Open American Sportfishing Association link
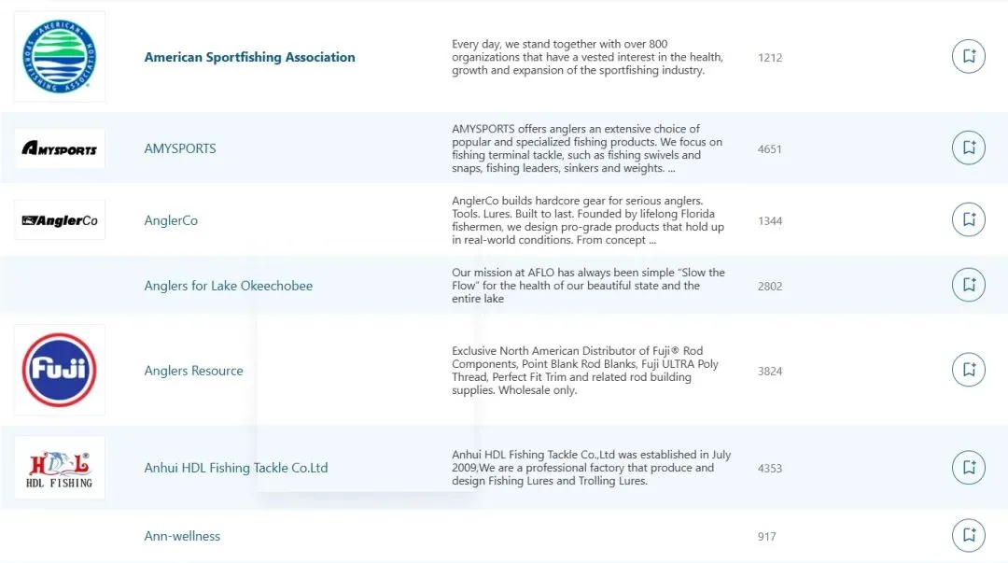This screenshot has width=1008, height=563. coord(249,57)
